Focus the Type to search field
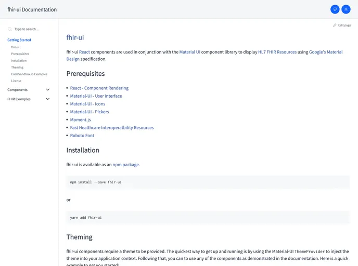The image size is (358, 266). coord(29,29)
